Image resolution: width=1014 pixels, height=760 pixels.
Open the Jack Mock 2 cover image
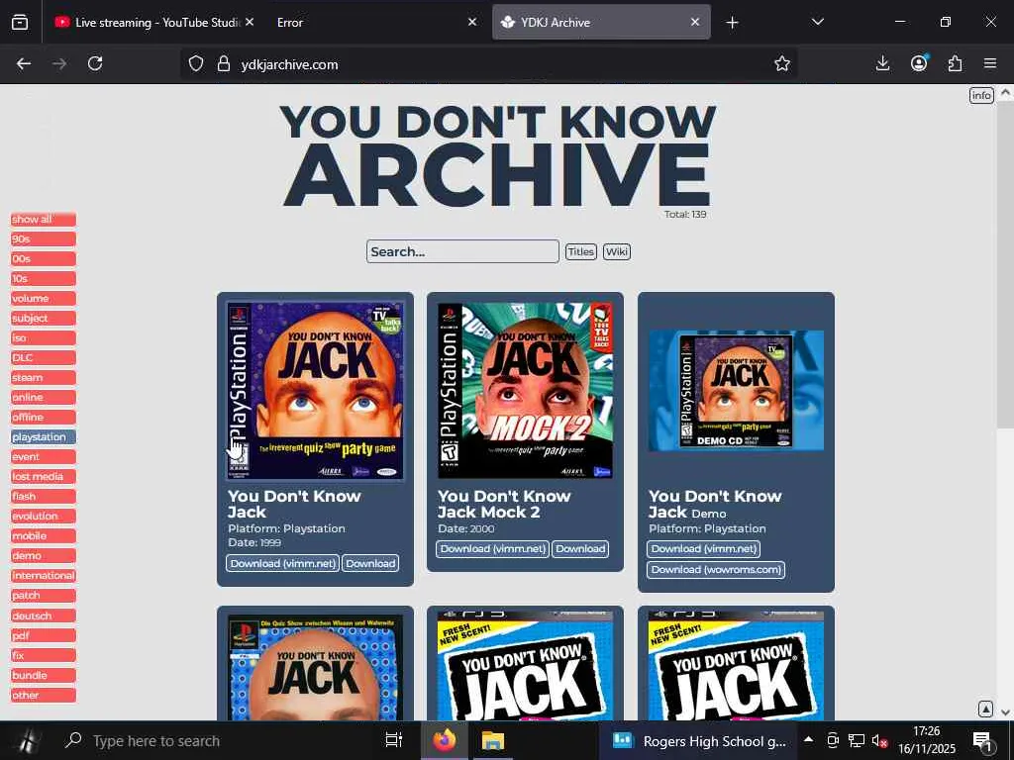point(525,391)
